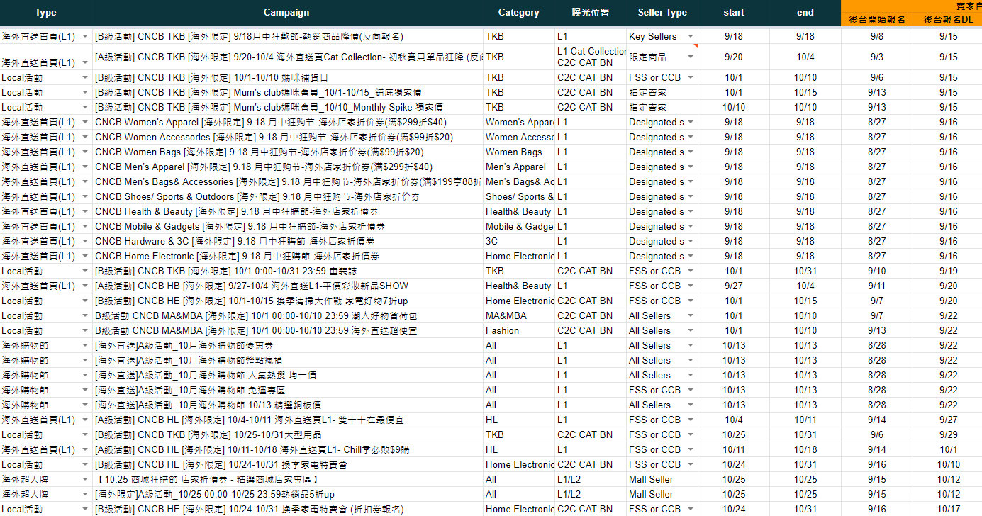Viewport: 982px width, 516px height.
Task: Click the CNCB Mobile & Gadgets campaign cell
Action: point(286,227)
